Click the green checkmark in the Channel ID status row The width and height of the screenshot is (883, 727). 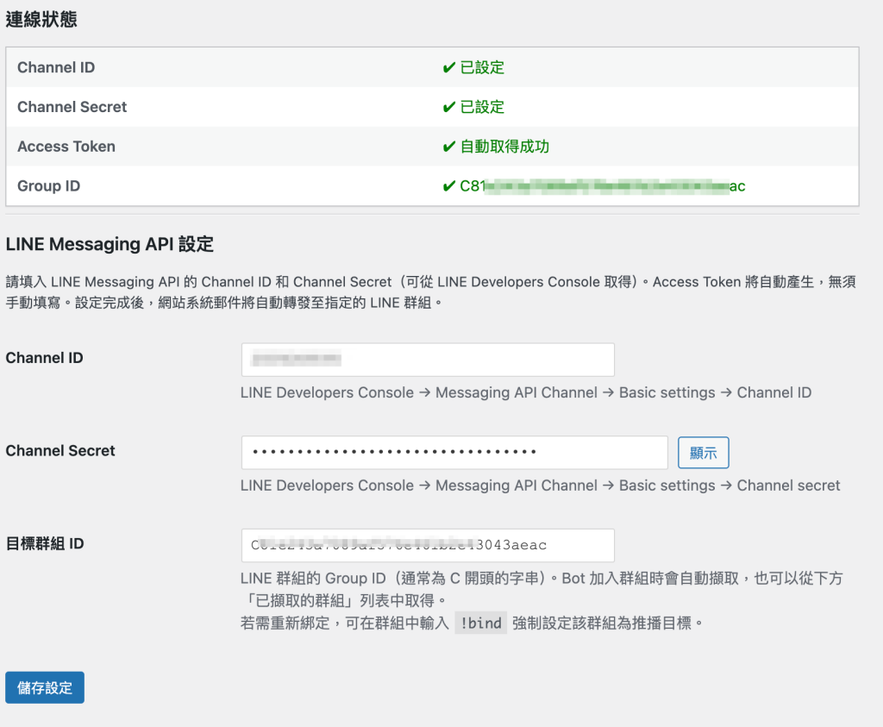point(448,67)
